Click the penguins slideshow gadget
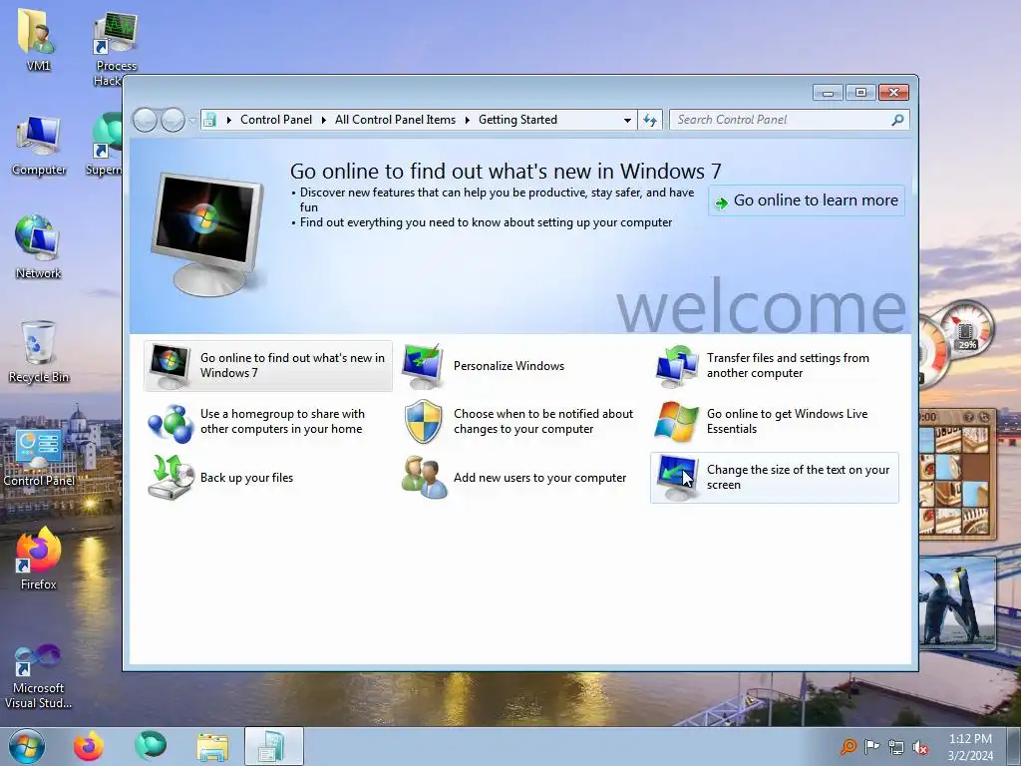Image resolution: width=1021 pixels, height=766 pixels. click(957, 602)
